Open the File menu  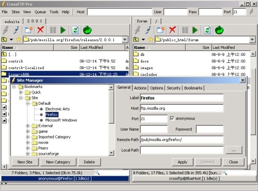(x=5, y=12)
